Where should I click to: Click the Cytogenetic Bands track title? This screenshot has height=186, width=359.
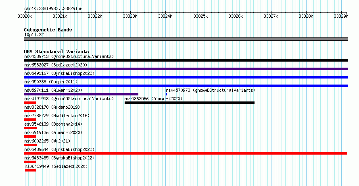[x=48, y=30]
